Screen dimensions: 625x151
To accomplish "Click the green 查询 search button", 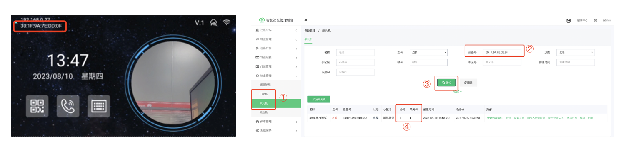I will tap(447, 83).
